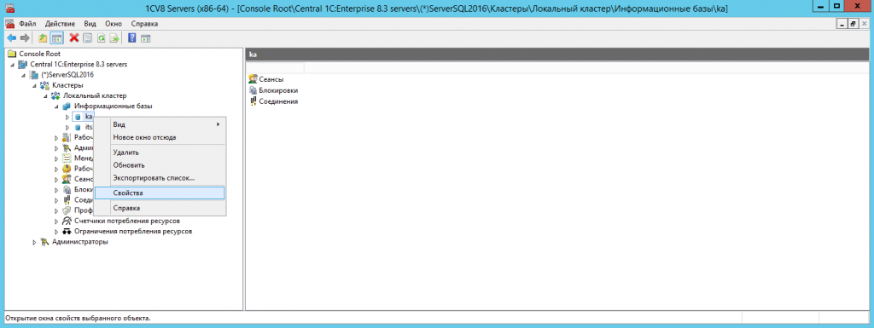Select the Информационные базы label
874x328 pixels.
point(114,106)
